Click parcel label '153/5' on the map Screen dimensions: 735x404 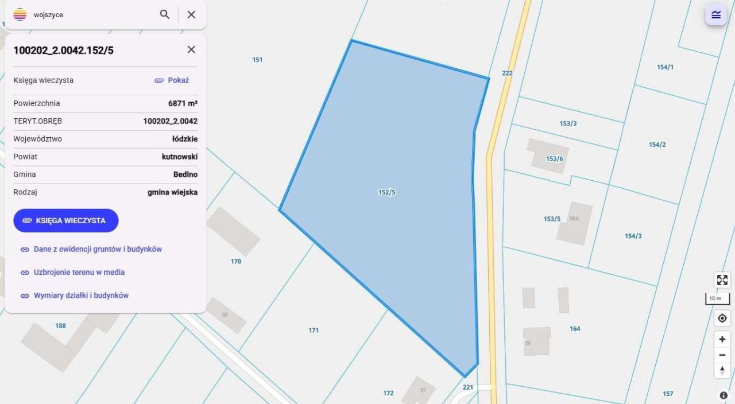(x=552, y=219)
